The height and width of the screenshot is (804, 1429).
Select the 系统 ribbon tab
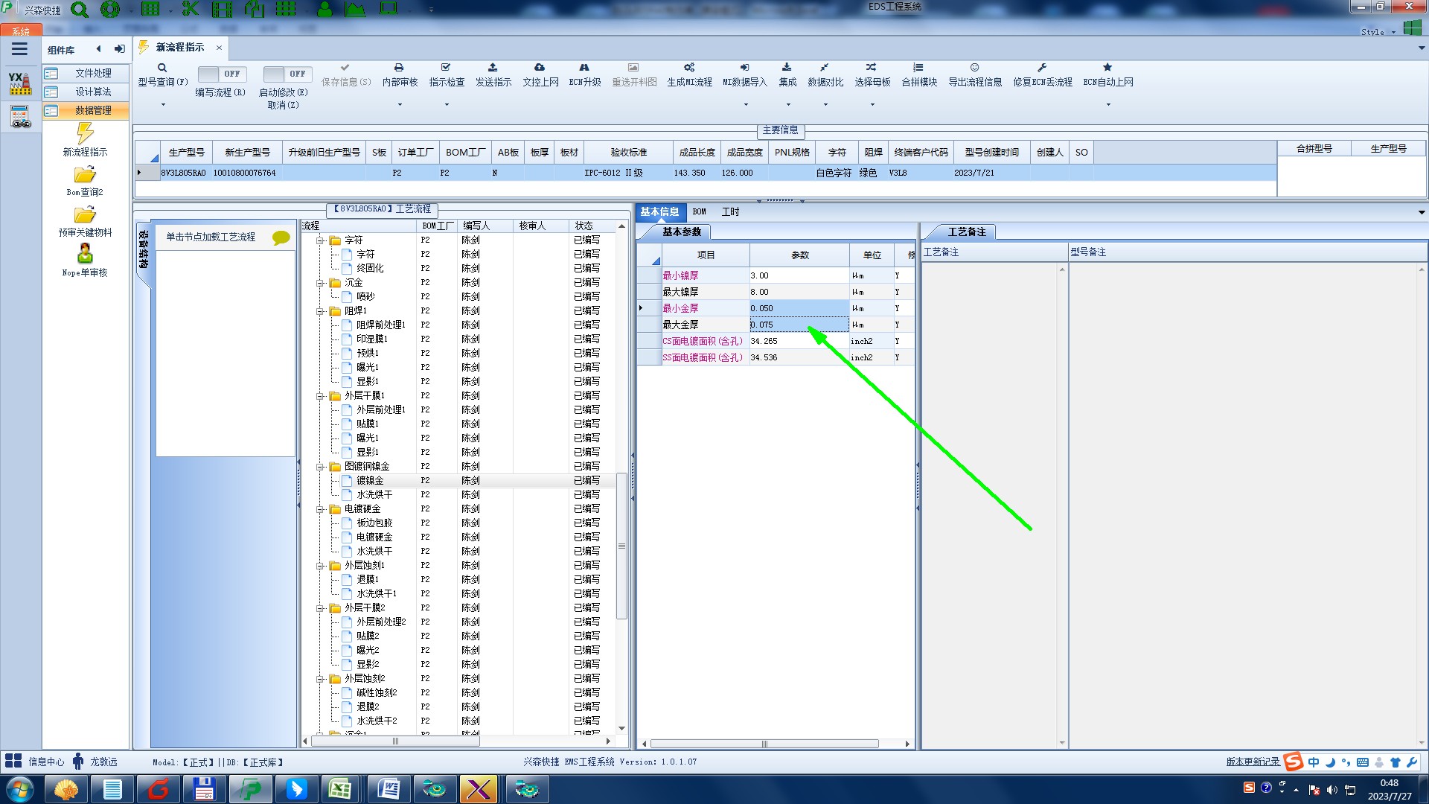tap(21, 31)
